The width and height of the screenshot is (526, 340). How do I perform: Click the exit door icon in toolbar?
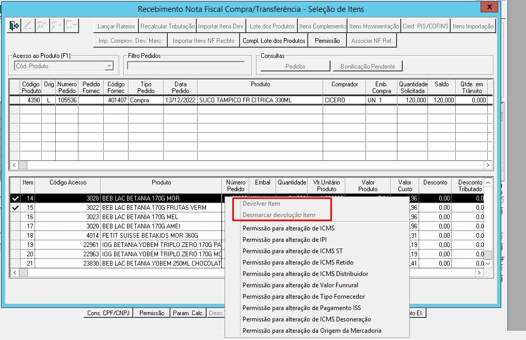pyautogui.click(x=14, y=26)
